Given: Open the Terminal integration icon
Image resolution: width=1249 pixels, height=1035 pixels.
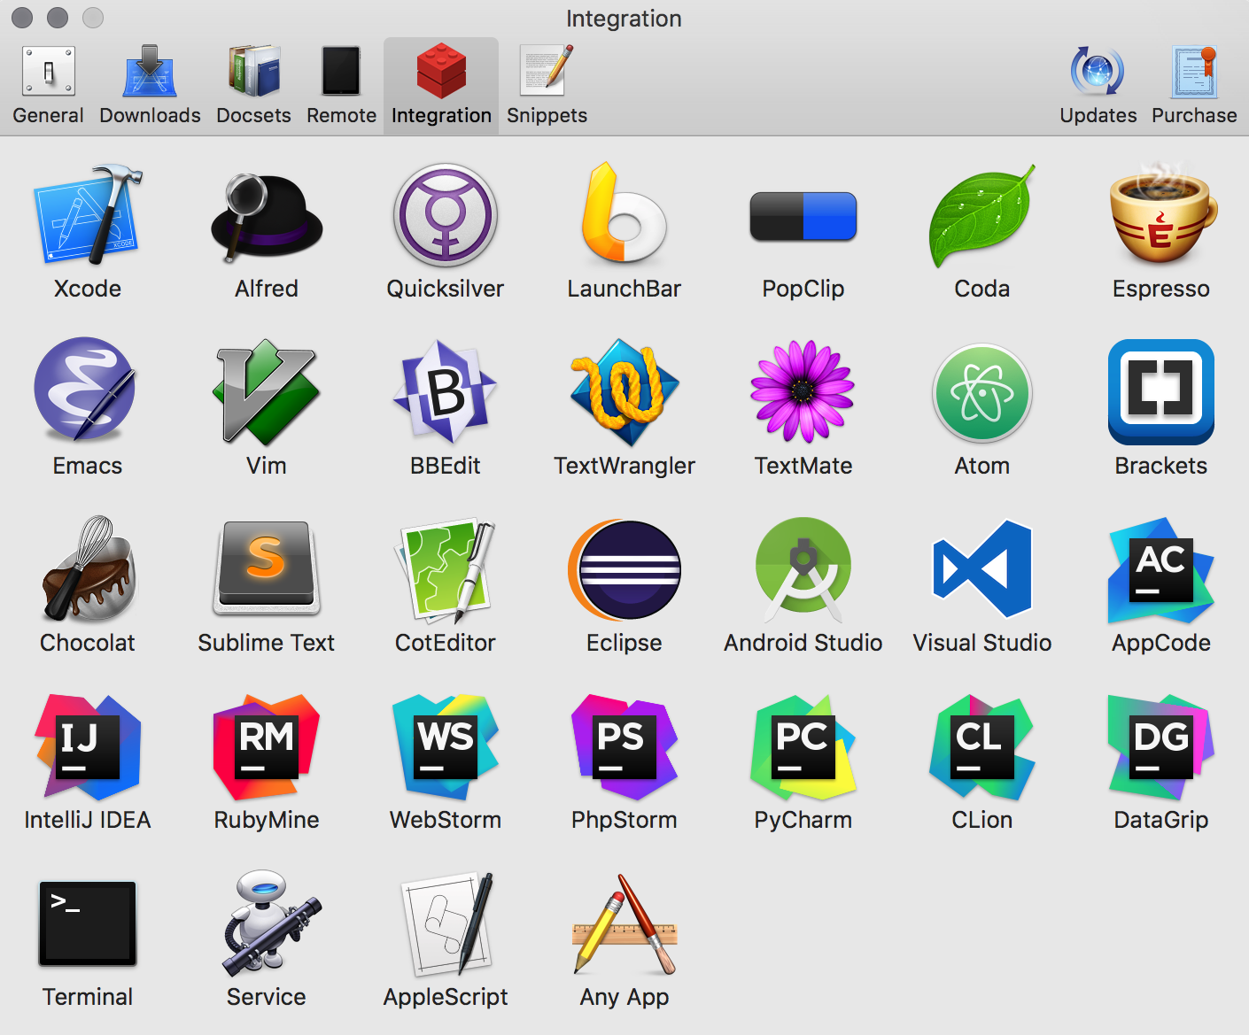Looking at the screenshot, I should pos(87,923).
